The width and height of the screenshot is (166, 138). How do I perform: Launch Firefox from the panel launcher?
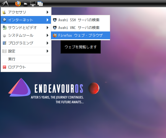pyautogui.click(x=18, y=4)
